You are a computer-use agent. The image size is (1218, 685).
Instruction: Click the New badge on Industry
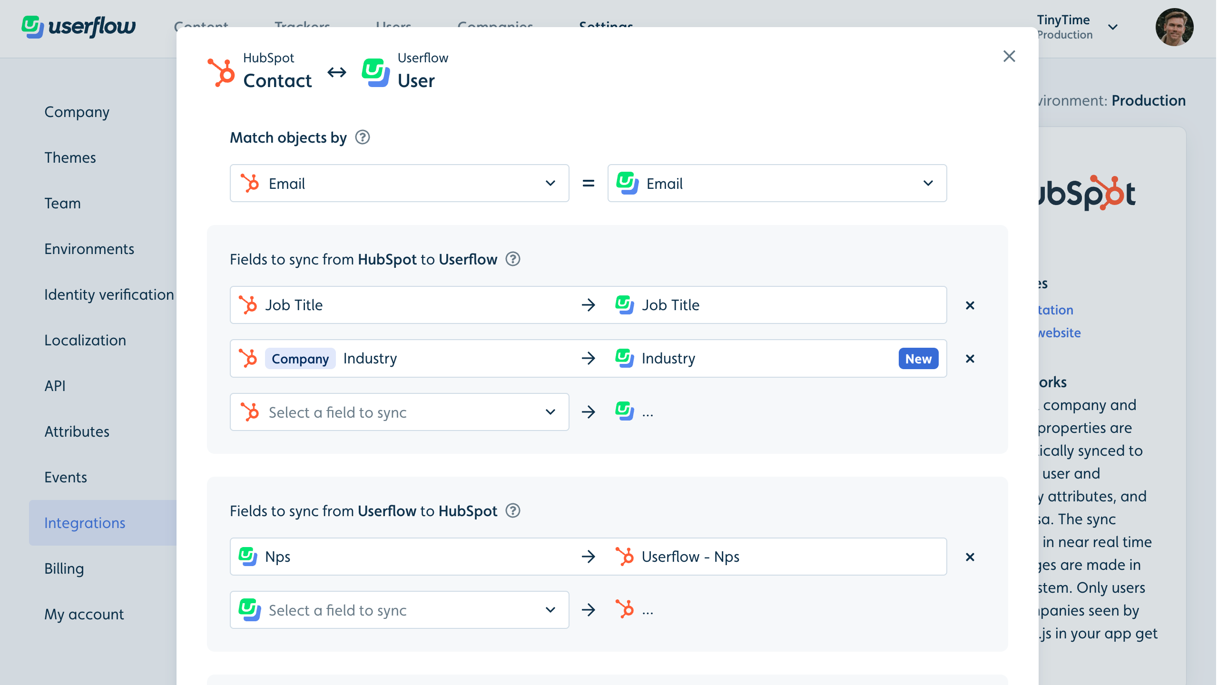pyautogui.click(x=918, y=359)
